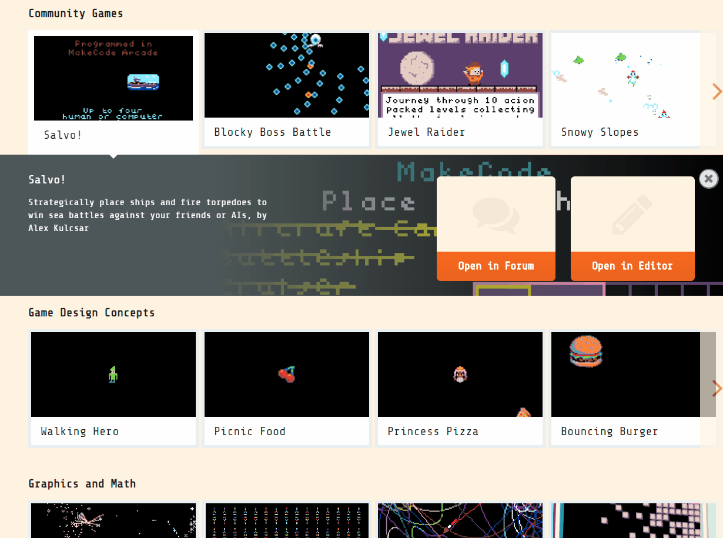Screen dimensions: 723x538
Task: Click the Open in Forum button
Action: pyautogui.click(x=496, y=266)
